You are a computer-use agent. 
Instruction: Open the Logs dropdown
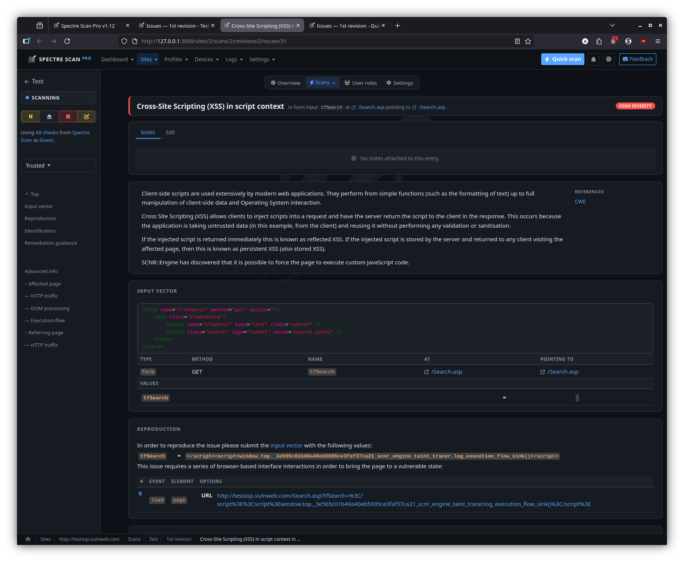[x=234, y=59]
